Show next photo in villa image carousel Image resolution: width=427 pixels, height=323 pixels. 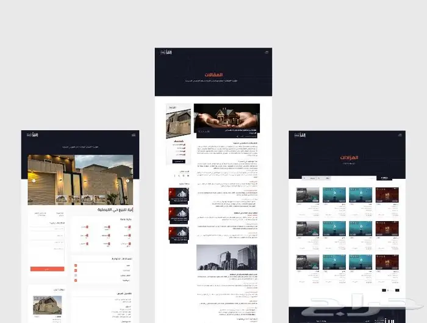coord(127,181)
